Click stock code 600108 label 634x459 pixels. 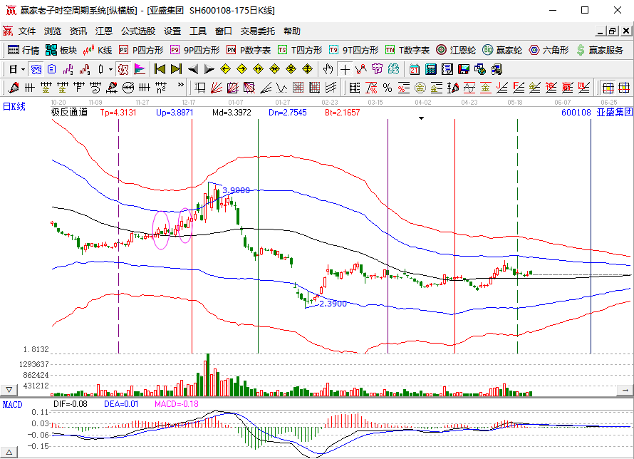[576, 113]
